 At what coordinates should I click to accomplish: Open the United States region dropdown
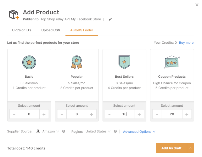(x=98, y=132)
